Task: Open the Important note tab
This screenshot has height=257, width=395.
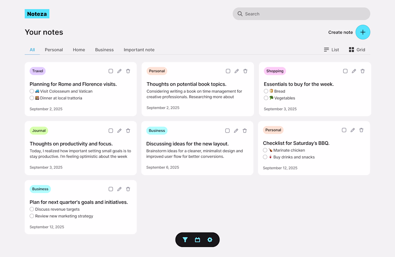Action: click(x=139, y=50)
